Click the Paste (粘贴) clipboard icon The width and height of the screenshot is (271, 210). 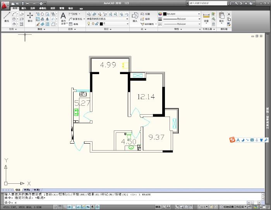[x=221, y=17]
